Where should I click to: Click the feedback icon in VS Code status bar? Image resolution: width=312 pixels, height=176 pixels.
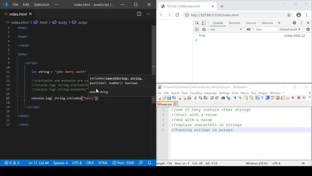coord(141,163)
